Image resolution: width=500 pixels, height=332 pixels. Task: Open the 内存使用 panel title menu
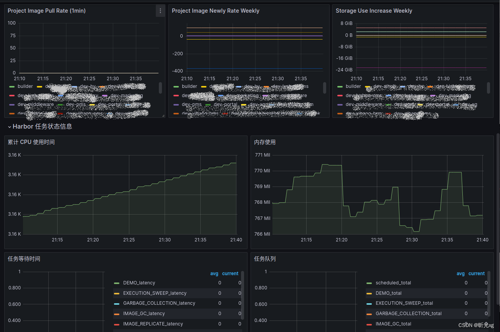point(265,142)
